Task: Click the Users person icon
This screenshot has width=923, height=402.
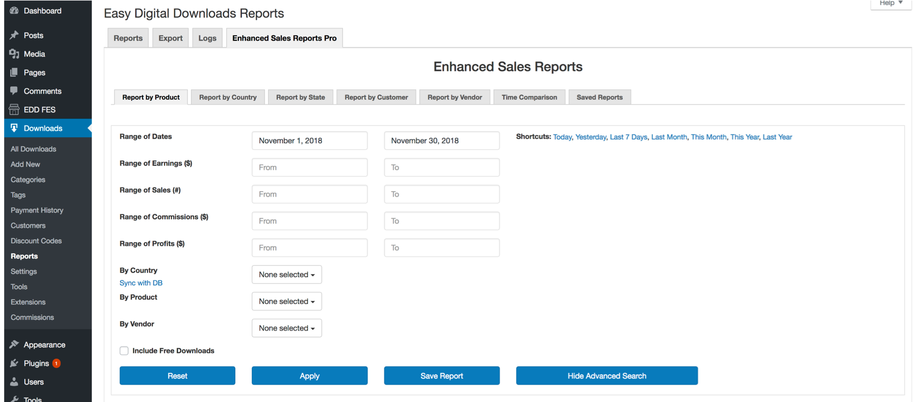Action: pyautogui.click(x=14, y=382)
